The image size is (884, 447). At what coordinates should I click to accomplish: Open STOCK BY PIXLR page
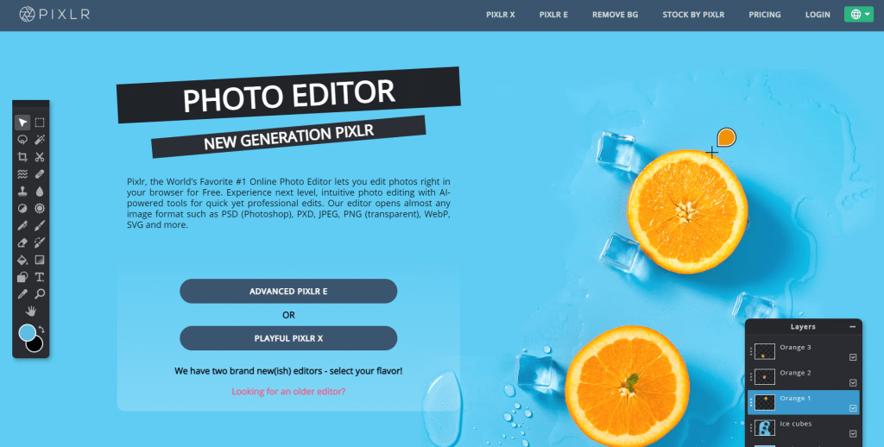[693, 15]
